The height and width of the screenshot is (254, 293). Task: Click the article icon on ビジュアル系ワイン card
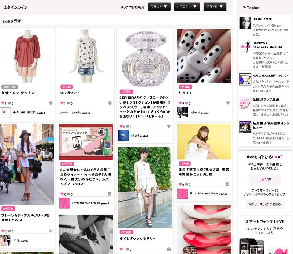tap(110, 194)
